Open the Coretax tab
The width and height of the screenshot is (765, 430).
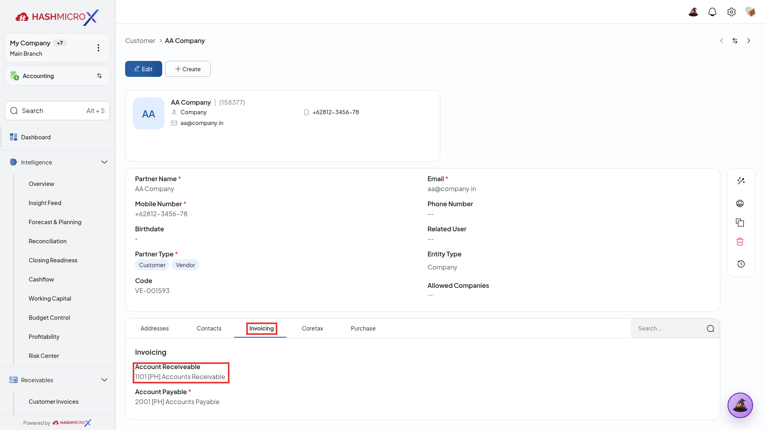click(x=312, y=328)
